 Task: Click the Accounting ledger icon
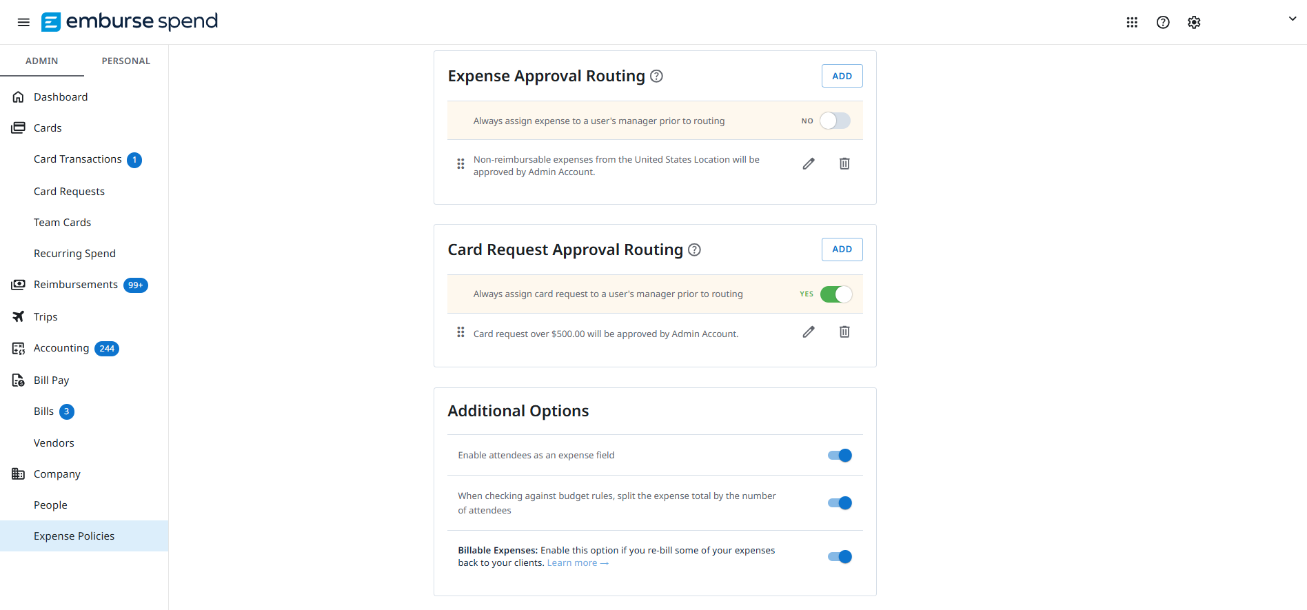(x=18, y=348)
